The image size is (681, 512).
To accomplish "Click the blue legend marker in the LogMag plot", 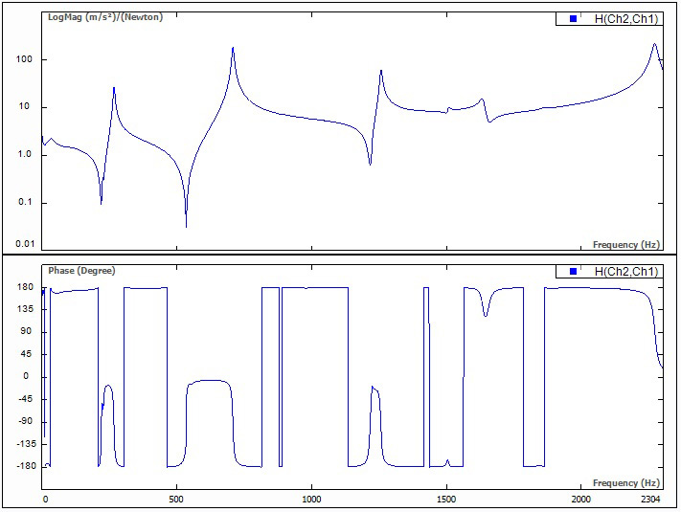I will [573, 19].
